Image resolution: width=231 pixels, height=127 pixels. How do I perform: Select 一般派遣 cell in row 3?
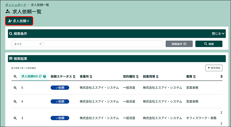[129, 118]
